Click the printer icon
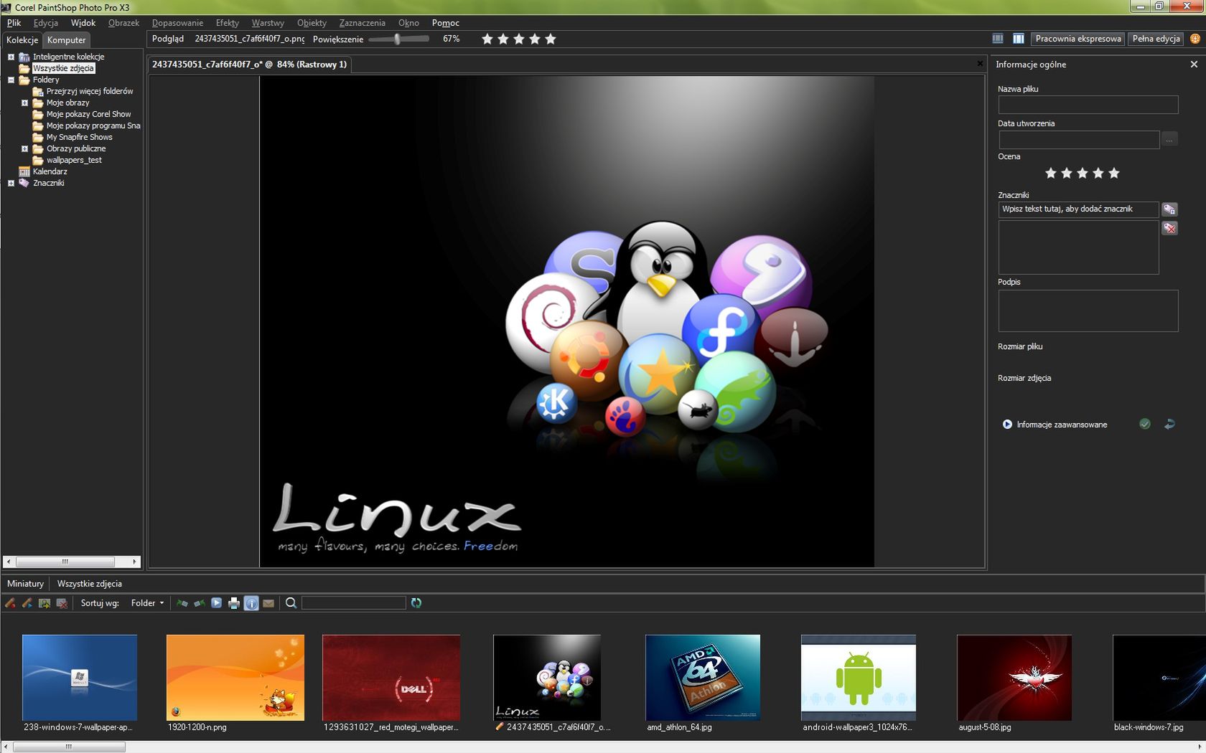Screen dimensions: 1206x753 [234, 603]
